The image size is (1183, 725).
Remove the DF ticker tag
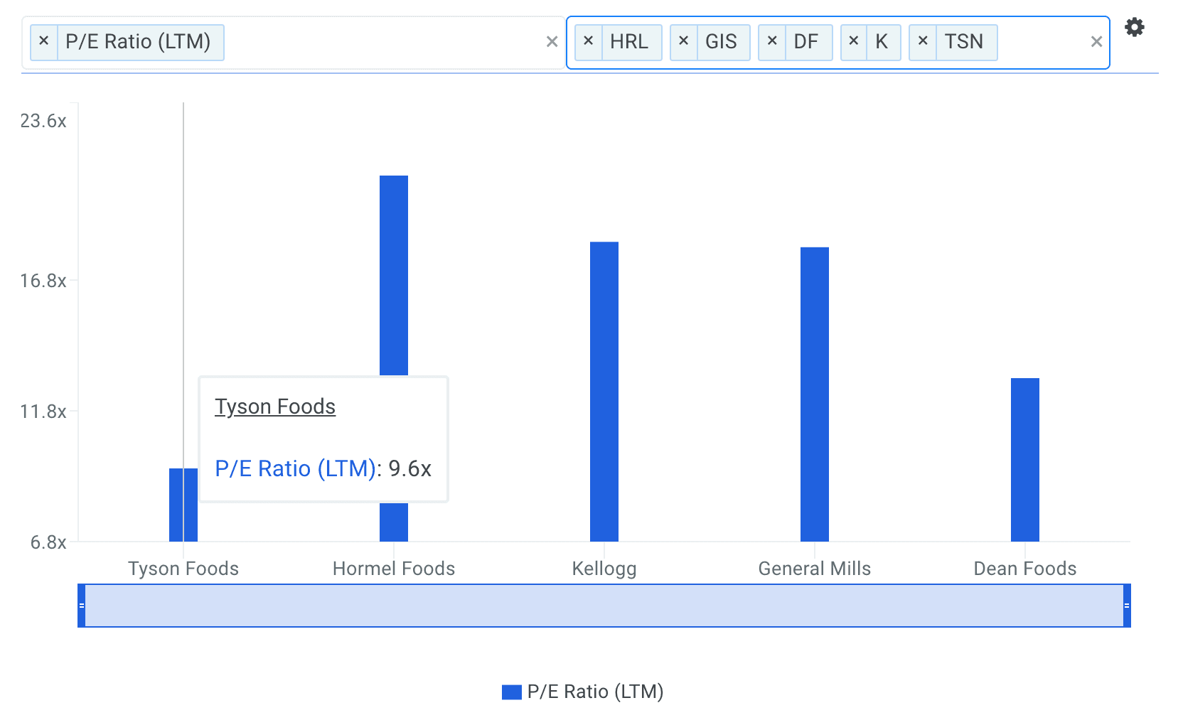772,41
